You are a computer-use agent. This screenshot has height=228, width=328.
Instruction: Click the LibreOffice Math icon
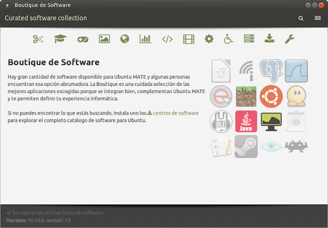221,71
